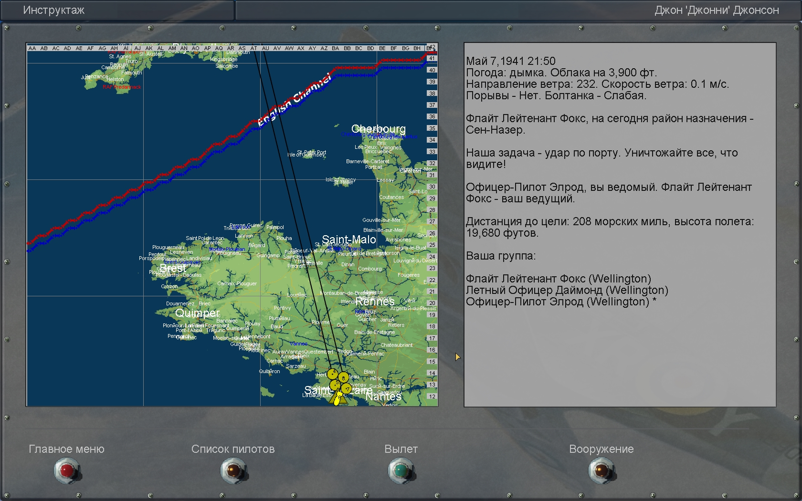Click the round button under Список пилотов

point(233,470)
